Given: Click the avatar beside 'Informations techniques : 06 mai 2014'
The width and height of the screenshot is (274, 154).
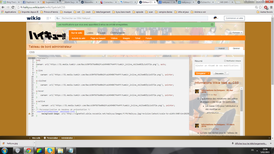Looking at the screenshot, I should pyautogui.click(x=197, y=91).
